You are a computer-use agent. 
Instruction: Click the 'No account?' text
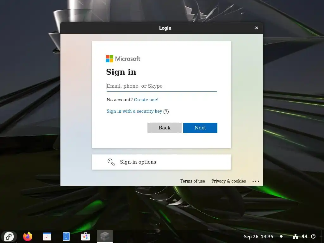pyautogui.click(x=120, y=100)
